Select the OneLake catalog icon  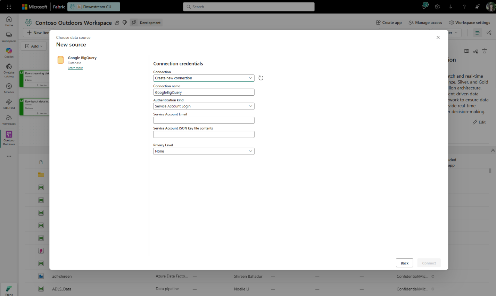coord(9,68)
